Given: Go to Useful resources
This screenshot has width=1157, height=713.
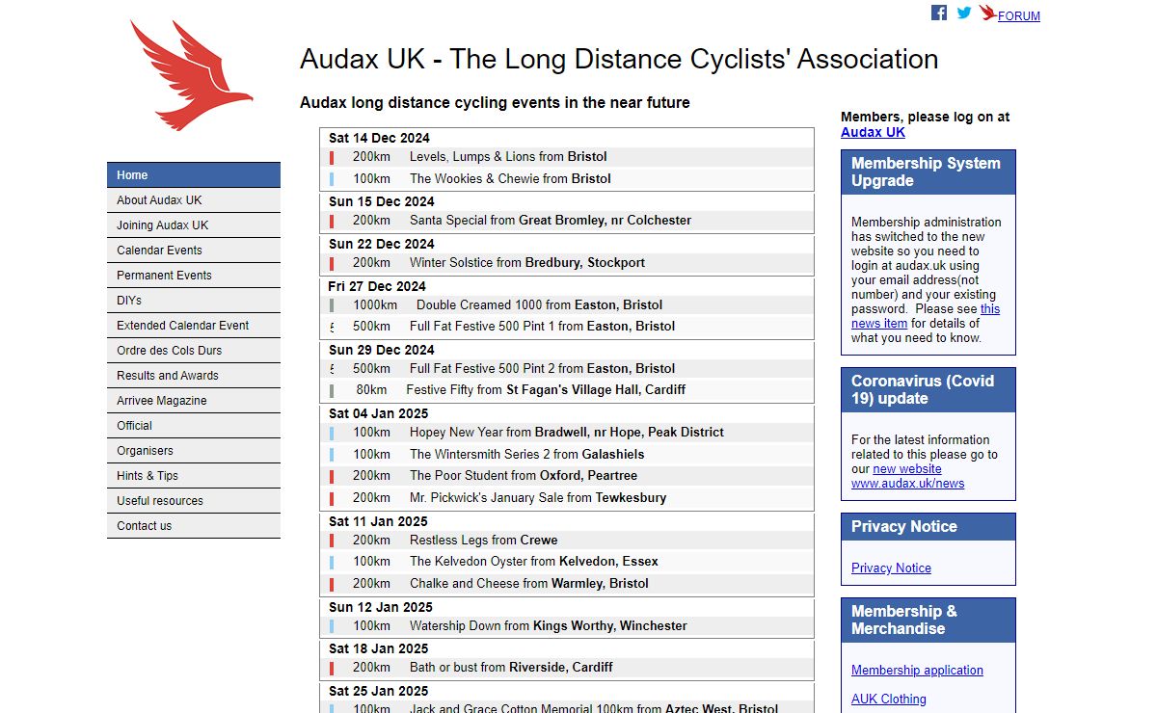Looking at the screenshot, I should click(194, 501).
